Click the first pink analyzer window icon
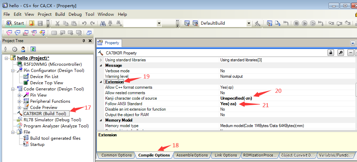Image resolution: width=357 pixels, height=162 pixels. click(9, 33)
